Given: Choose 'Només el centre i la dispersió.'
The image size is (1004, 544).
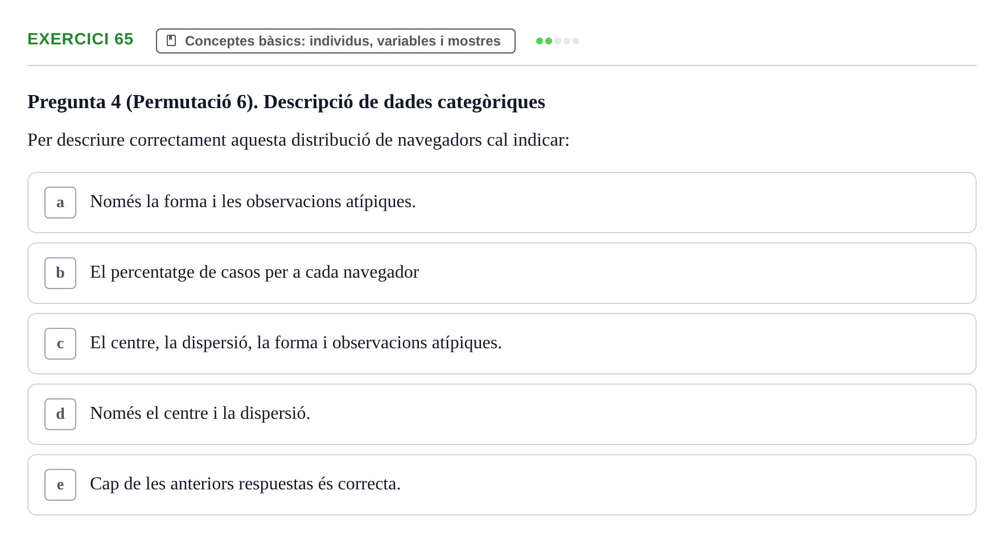Looking at the screenshot, I should click(x=502, y=414).
